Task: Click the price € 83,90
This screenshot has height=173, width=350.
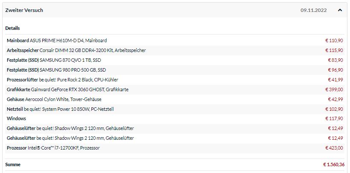Action: click(335, 60)
